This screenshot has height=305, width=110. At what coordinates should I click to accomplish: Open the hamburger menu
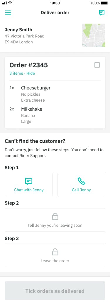pos(8,13)
